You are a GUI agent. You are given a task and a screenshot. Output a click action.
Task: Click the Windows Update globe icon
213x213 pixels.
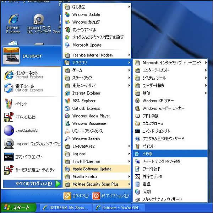67,15
